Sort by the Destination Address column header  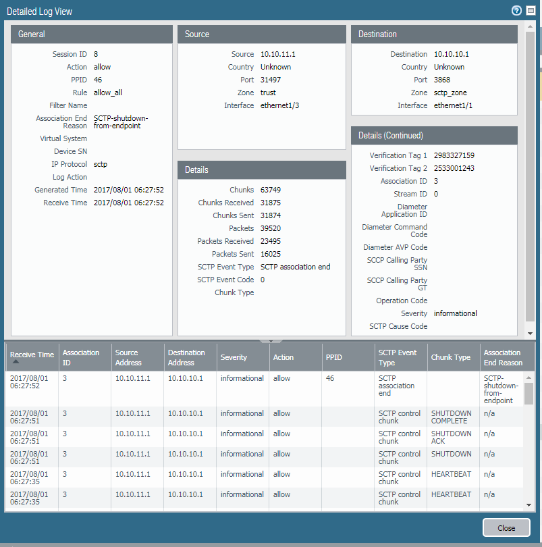pyautogui.click(x=186, y=357)
